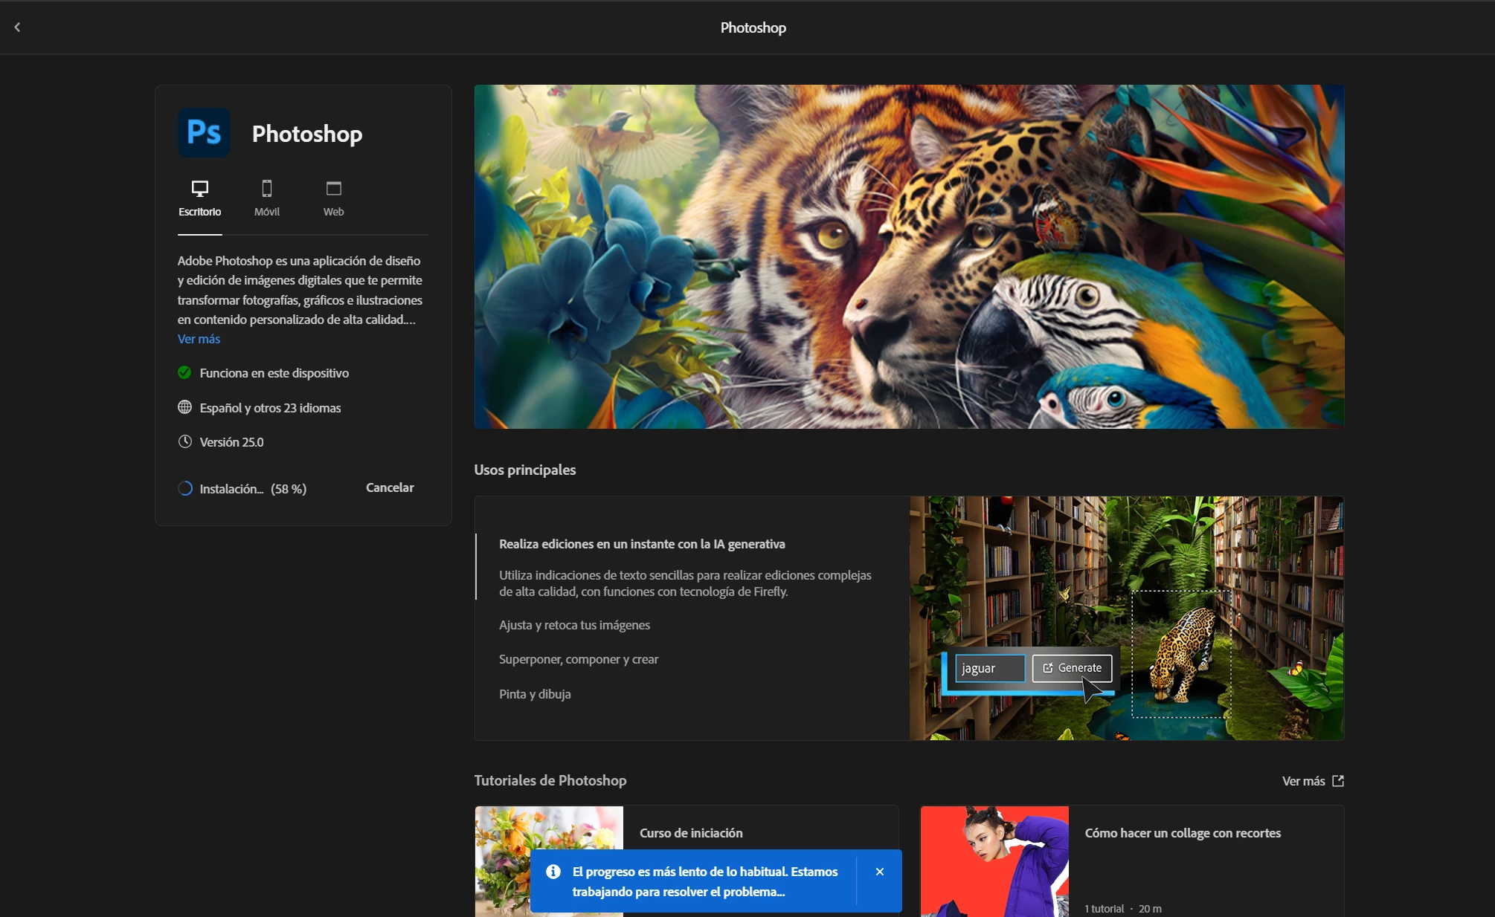Expand 'Ajusta y retoca tus imágenes'
1495x917 pixels.
tap(574, 625)
